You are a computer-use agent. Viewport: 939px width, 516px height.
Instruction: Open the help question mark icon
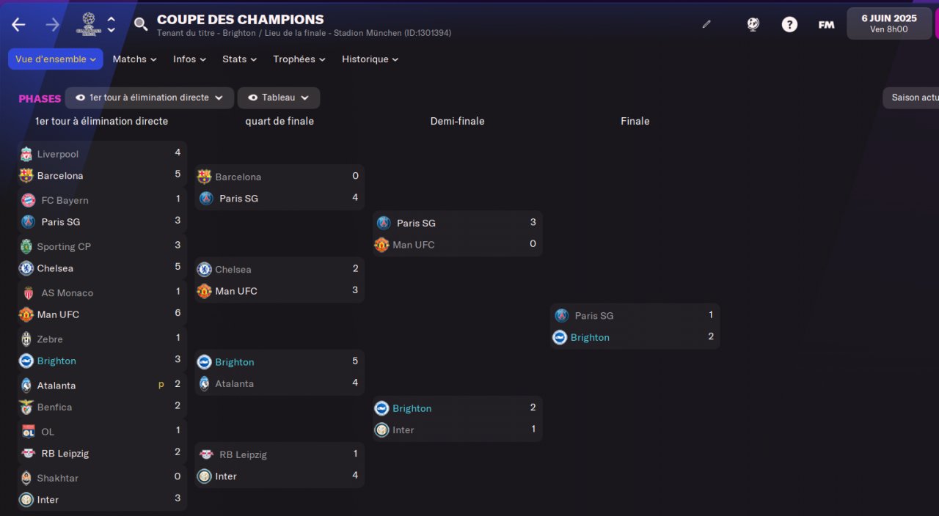point(789,24)
